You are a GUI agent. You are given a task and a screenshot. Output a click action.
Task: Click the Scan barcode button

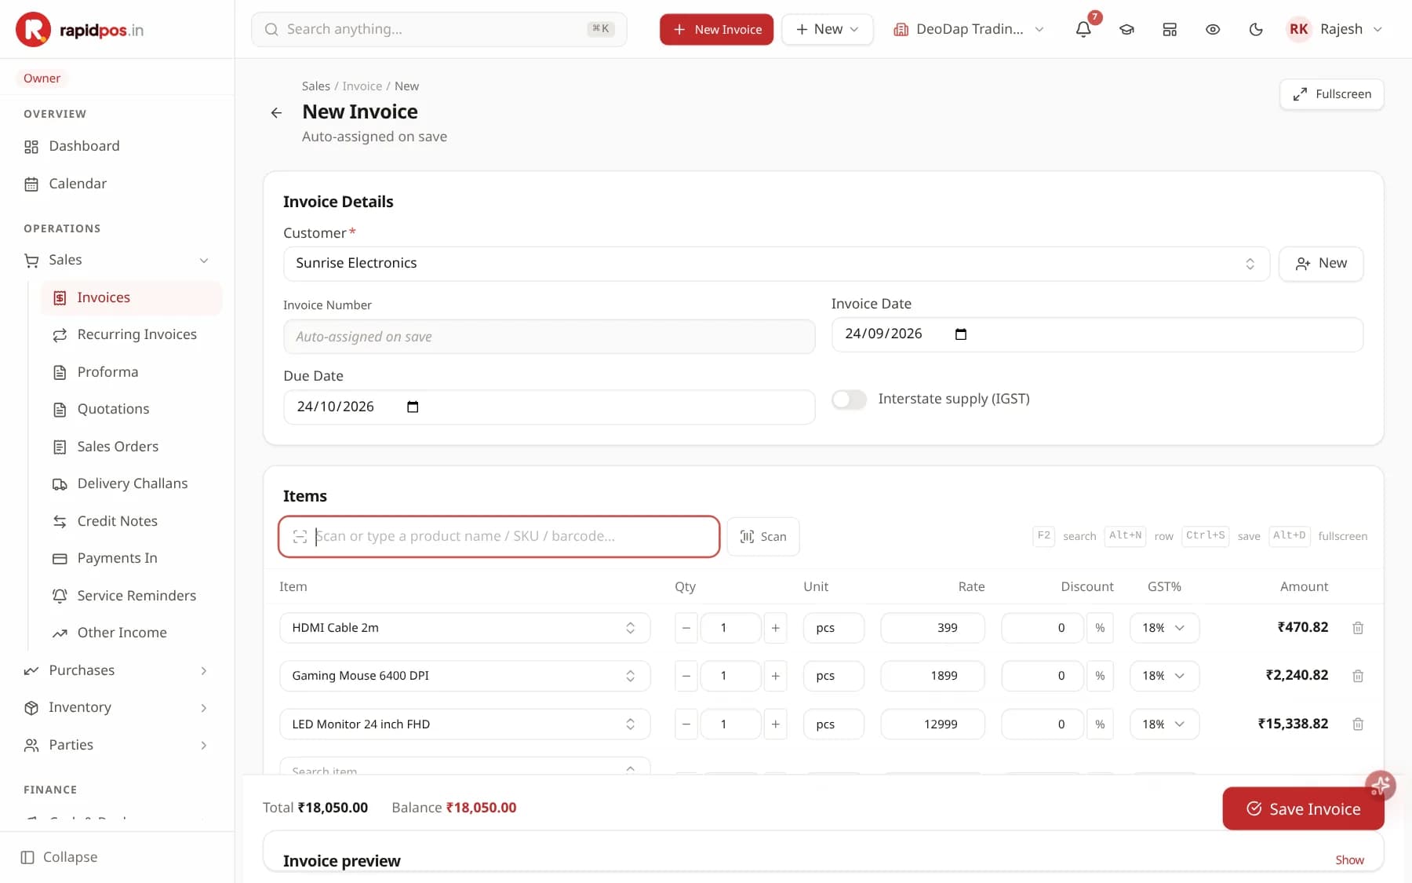coord(763,537)
